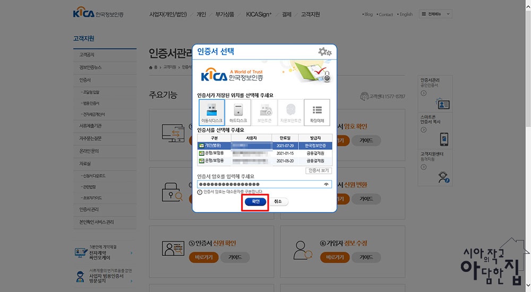Open 전자세금계산서 sidebar sub-item
Screen dimensions: 531x292
(x=93, y=114)
